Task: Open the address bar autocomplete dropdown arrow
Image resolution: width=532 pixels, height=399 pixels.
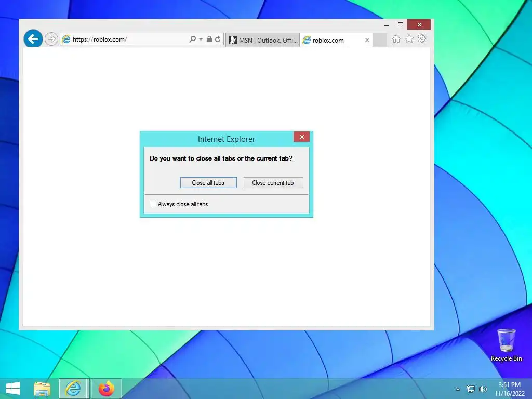Action: (201, 39)
